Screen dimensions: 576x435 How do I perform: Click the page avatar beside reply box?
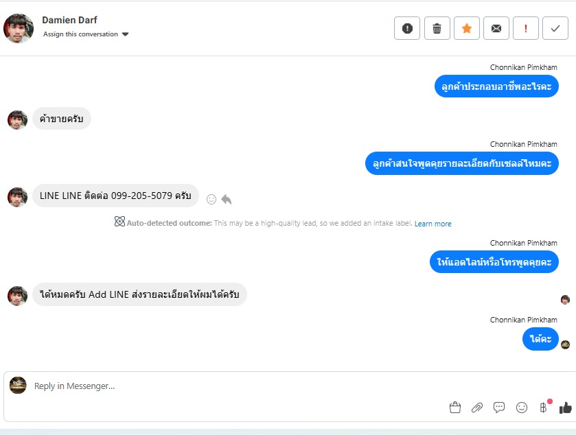[18, 386]
